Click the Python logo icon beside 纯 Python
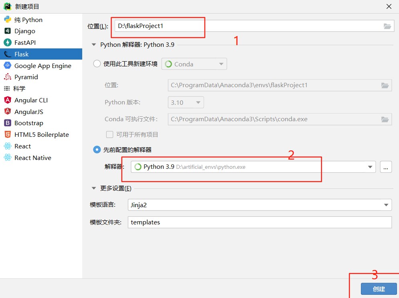 click(8, 19)
